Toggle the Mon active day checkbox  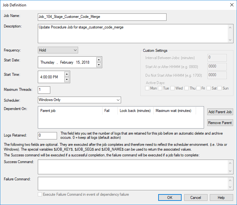[147, 88]
